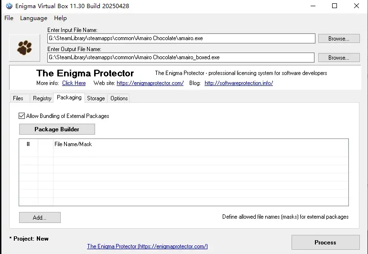Open the Click Here more info link

point(74,83)
